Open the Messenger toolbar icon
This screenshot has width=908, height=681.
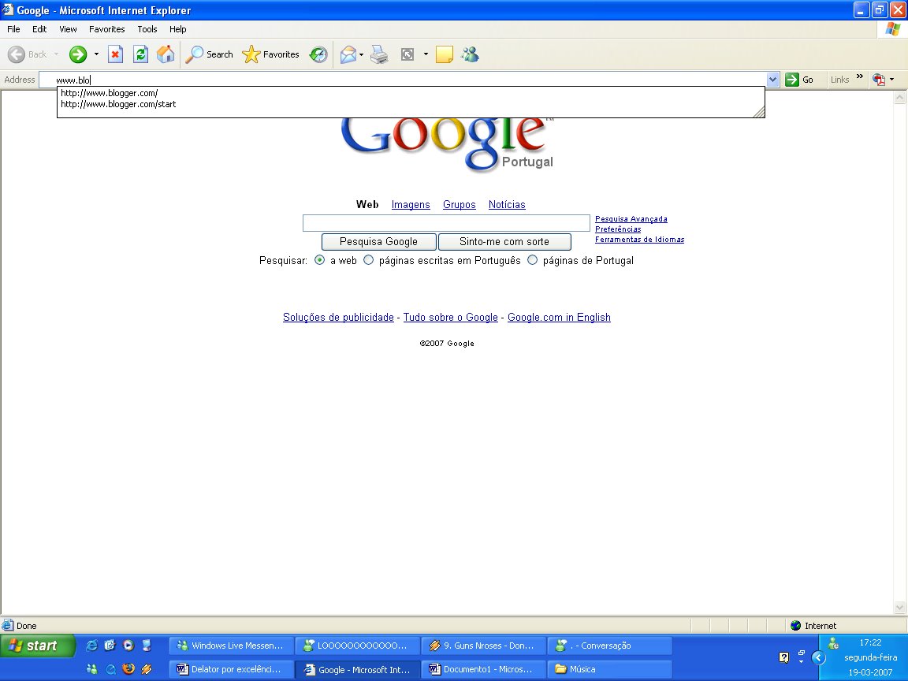[471, 54]
